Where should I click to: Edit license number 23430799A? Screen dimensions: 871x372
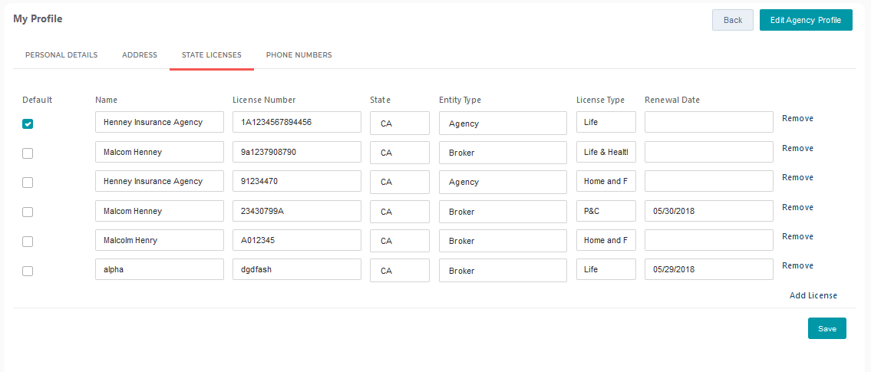297,211
